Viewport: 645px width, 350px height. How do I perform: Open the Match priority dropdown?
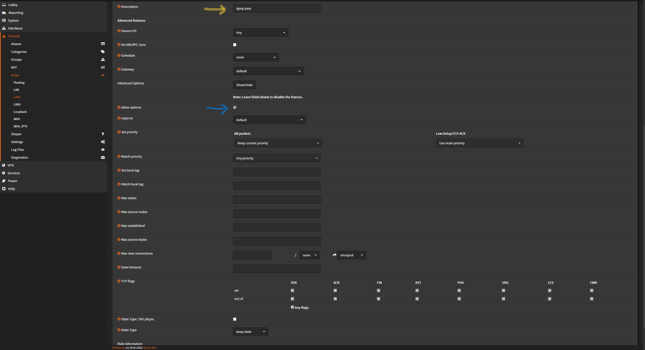point(277,158)
